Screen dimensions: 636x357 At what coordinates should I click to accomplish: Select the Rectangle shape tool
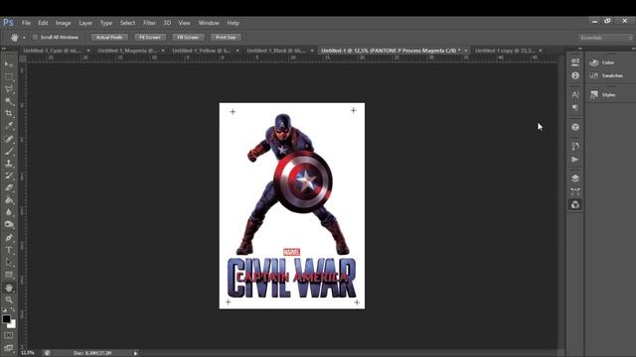pos(9,275)
